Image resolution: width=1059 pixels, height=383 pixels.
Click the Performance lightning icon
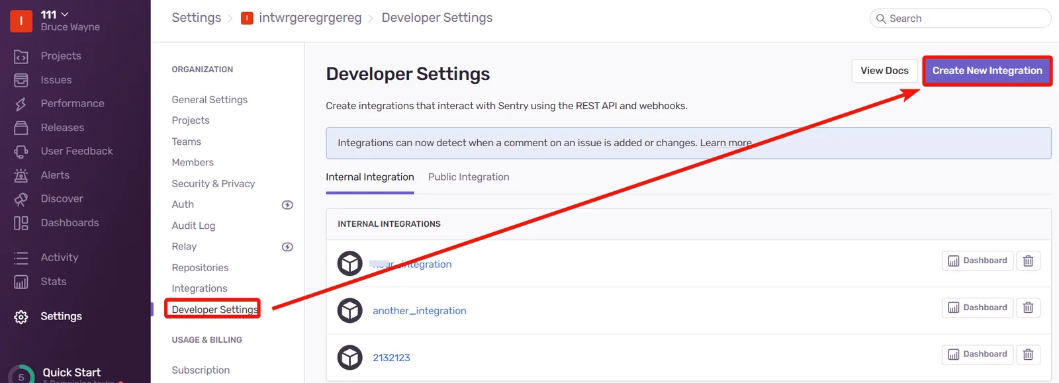coord(21,104)
